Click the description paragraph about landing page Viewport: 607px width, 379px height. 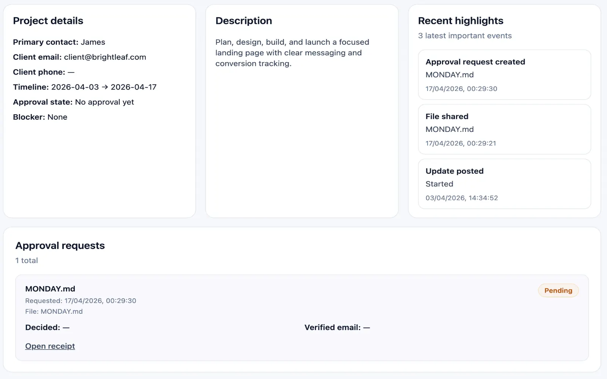(x=292, y=53)
